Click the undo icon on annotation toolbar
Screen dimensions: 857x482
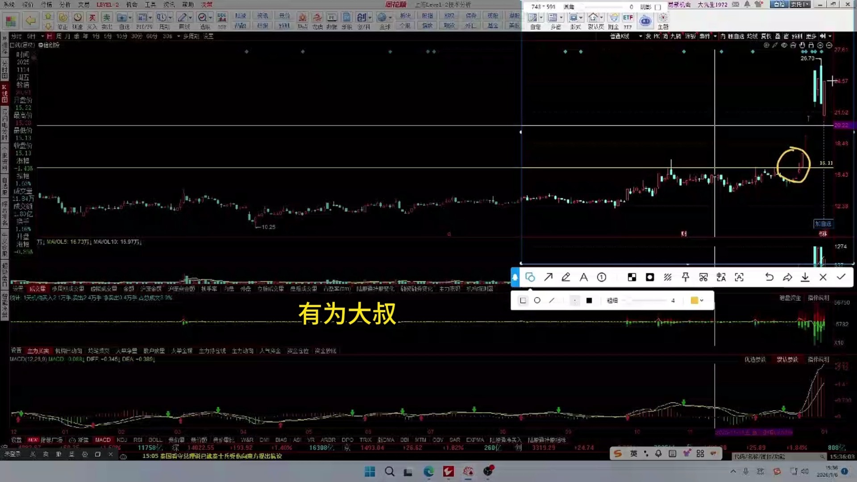coord(770,277)
